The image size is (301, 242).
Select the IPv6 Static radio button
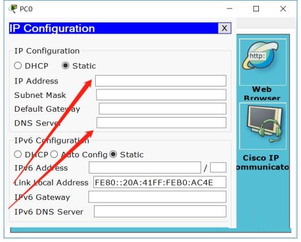coord(113,154)
